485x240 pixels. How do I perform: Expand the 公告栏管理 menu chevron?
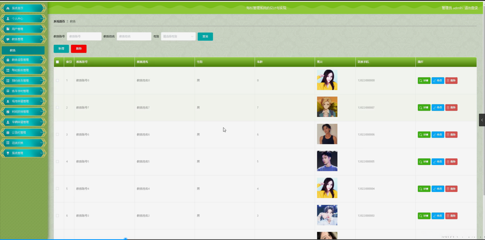pyautogui.click(x=41, y=132)
